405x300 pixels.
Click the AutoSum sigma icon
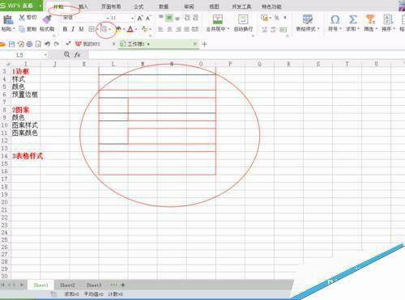click(x=352, y=19)
